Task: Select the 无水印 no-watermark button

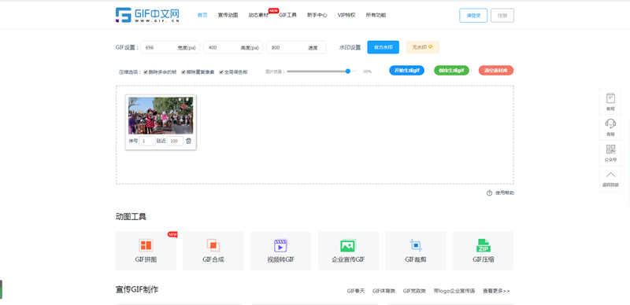Action: pyautogui.click(x=422, y=47)
